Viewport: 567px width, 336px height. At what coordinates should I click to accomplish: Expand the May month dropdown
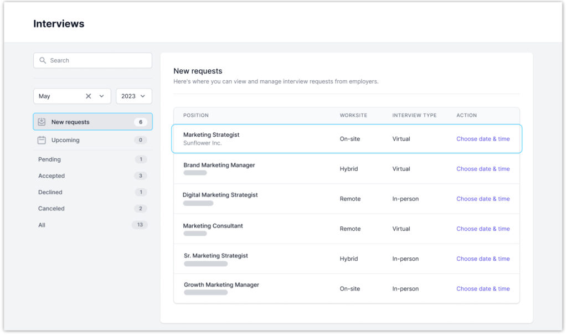coord(101,96)
